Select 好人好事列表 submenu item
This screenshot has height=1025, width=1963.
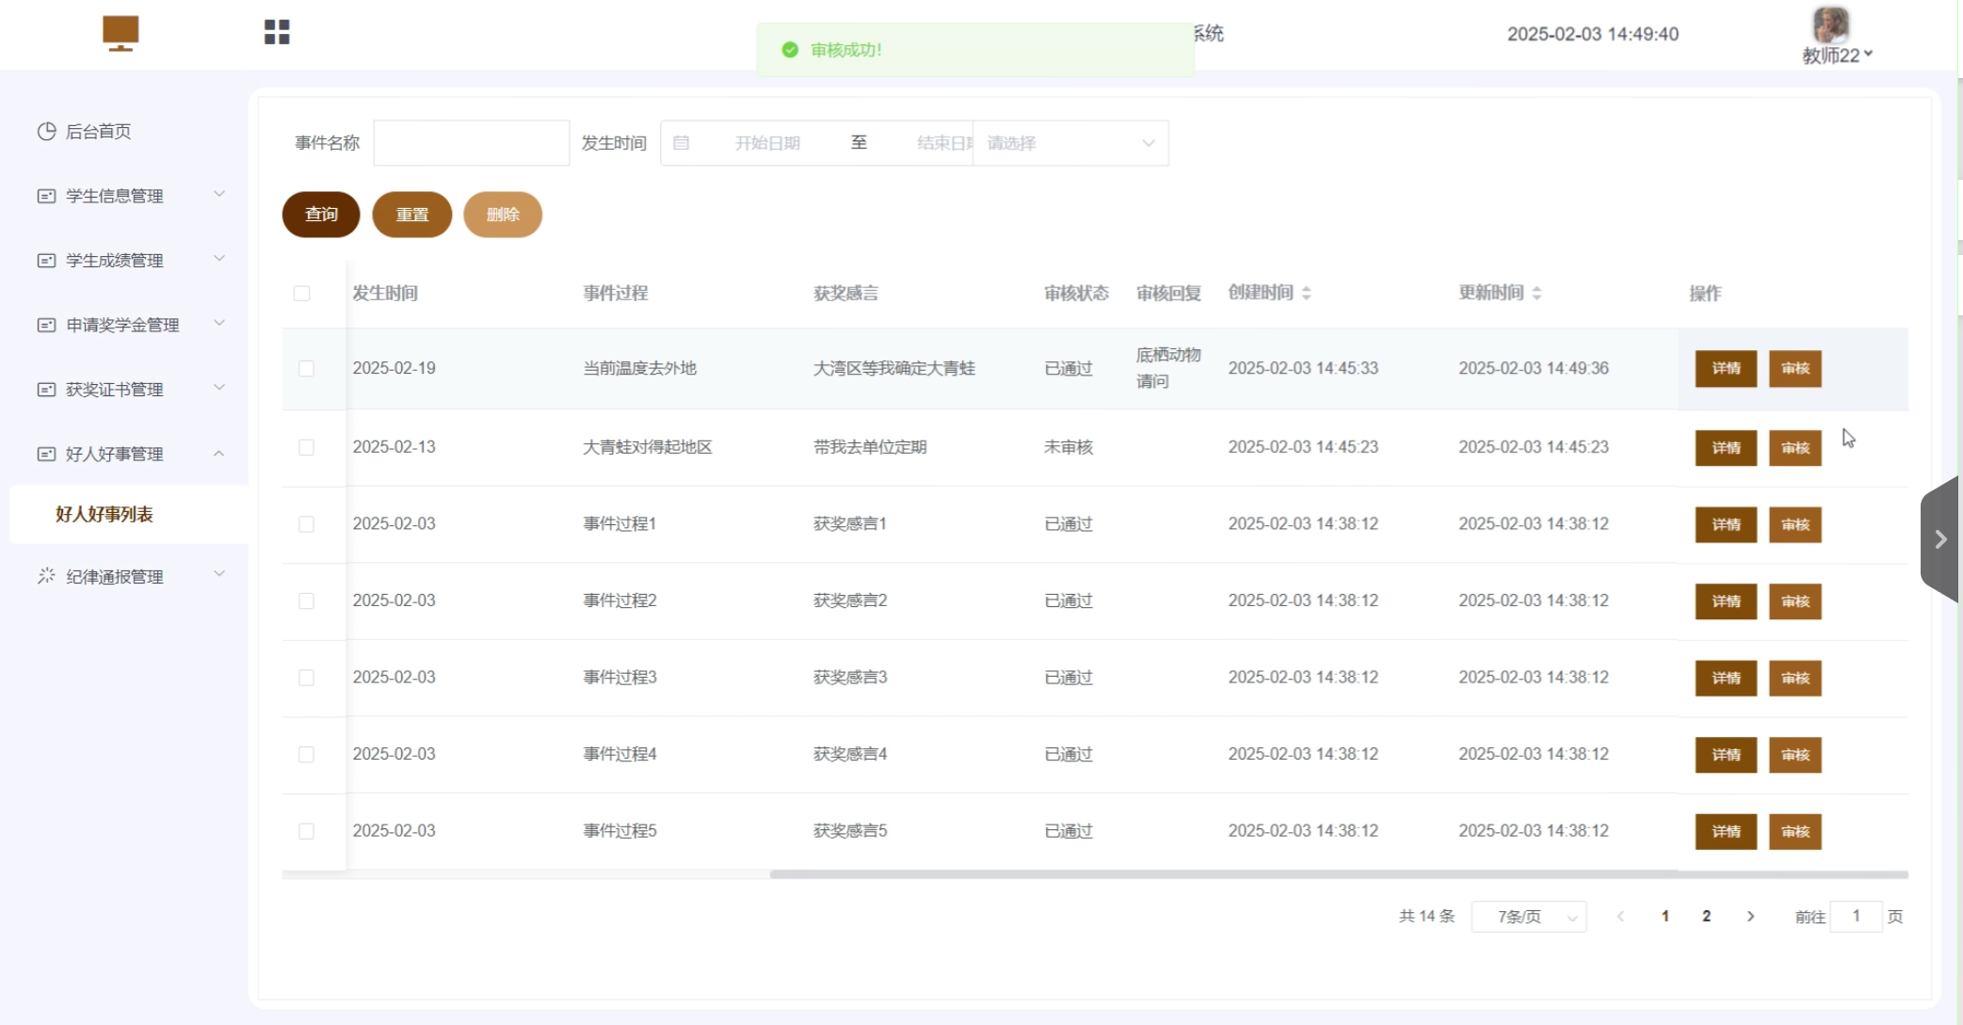pyautogui.click(x=104, y=514)
